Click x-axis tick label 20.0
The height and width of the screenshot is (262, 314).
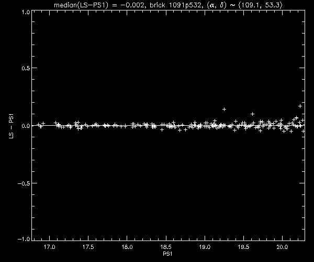point(283,247)
